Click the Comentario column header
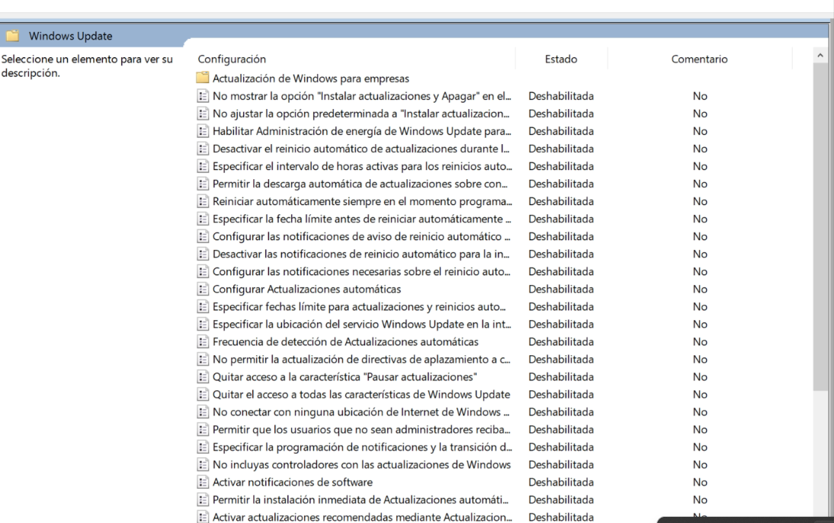The height and width of the screenshot is (523, 834). coord(699,59)
